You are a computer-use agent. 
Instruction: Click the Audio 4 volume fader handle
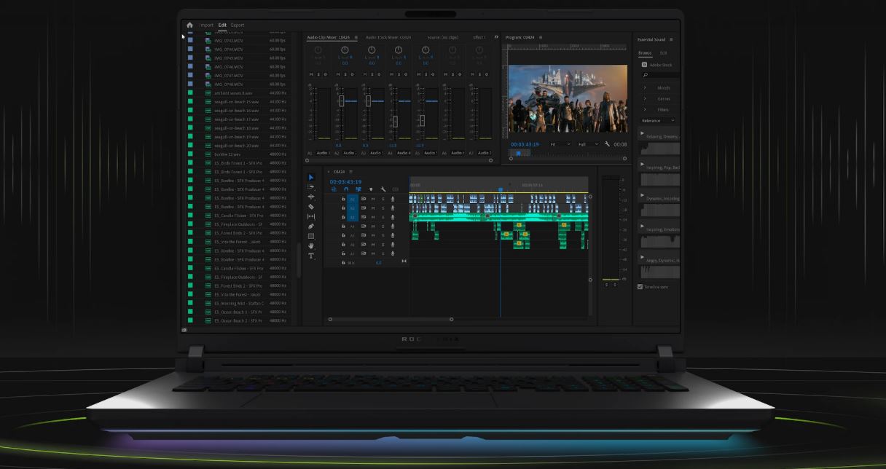pyautogui.click(x=395, y=121)
